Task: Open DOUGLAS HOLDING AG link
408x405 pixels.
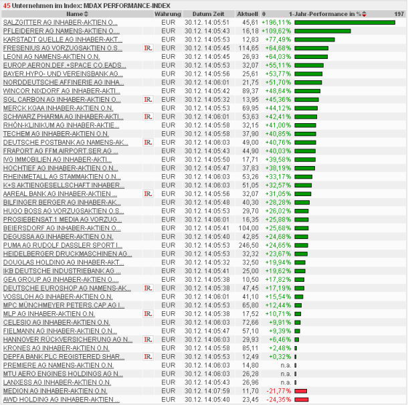Action: [64, 262]
